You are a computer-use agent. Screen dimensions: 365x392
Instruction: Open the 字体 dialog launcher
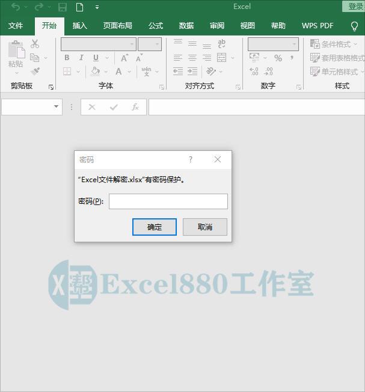point(162,87)
